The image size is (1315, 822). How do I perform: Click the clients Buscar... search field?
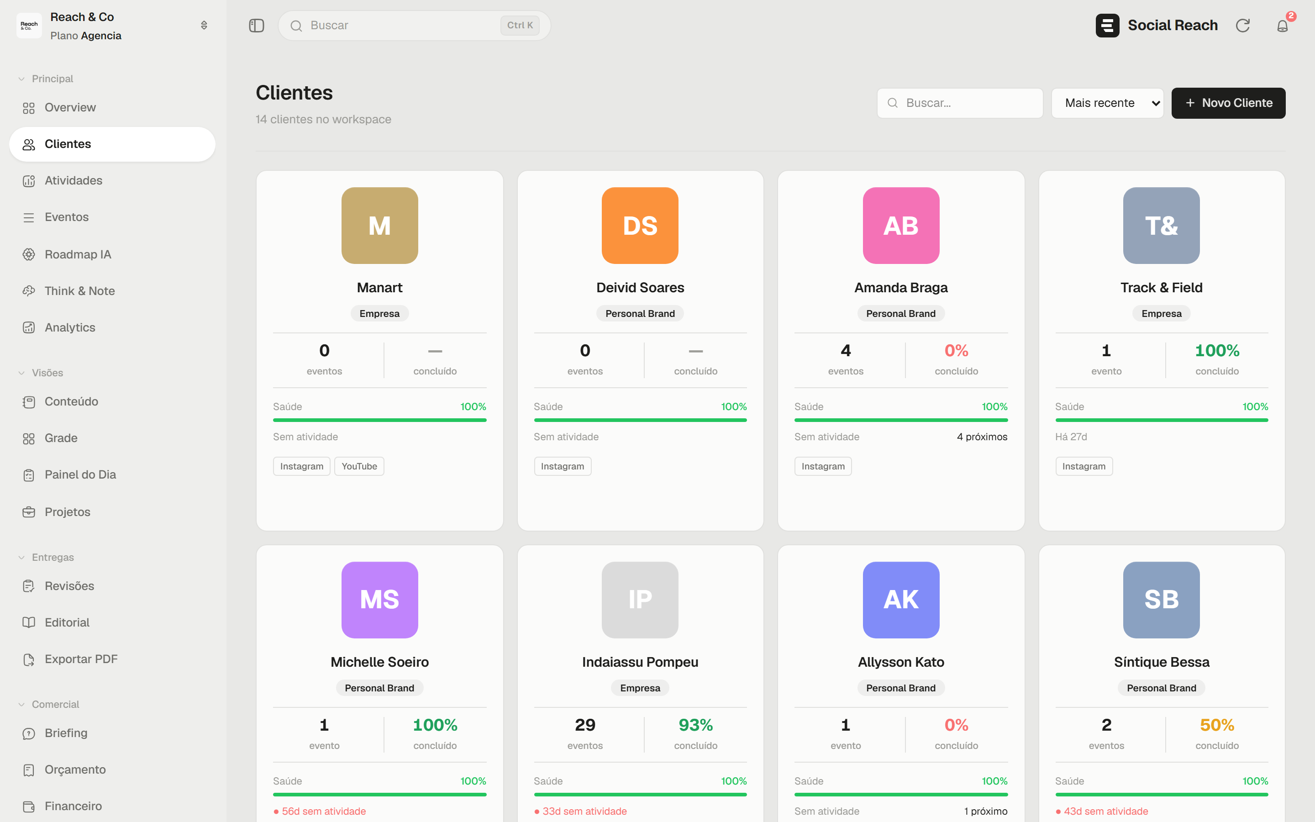960,103
